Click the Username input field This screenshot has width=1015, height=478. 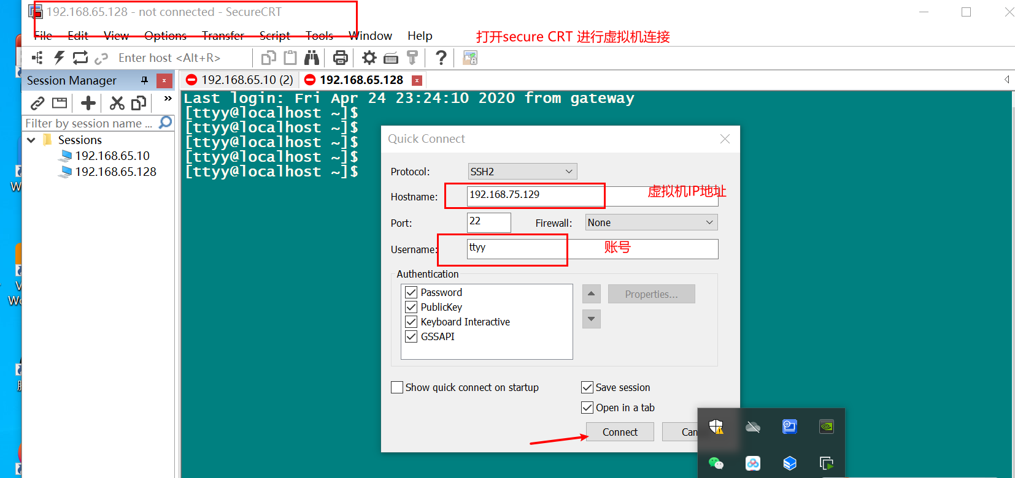click(592, 249)
